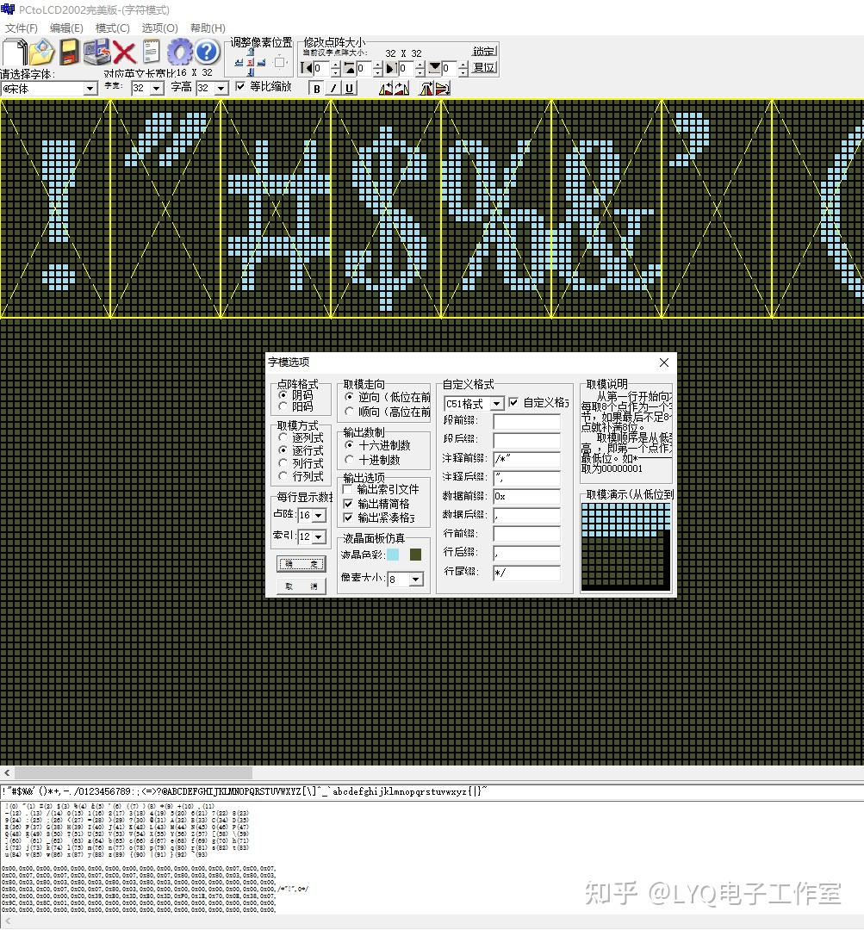This screenshot has height=930, width=864.
Task: Toggle underline with the U button
Action: click(x=349, y=89)
